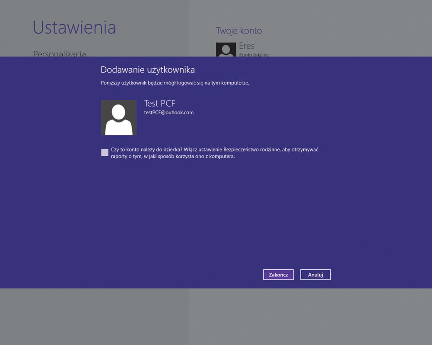Click the Ustawienia title in the background
This screenshot has width=432, height=345.
[74, 27]
